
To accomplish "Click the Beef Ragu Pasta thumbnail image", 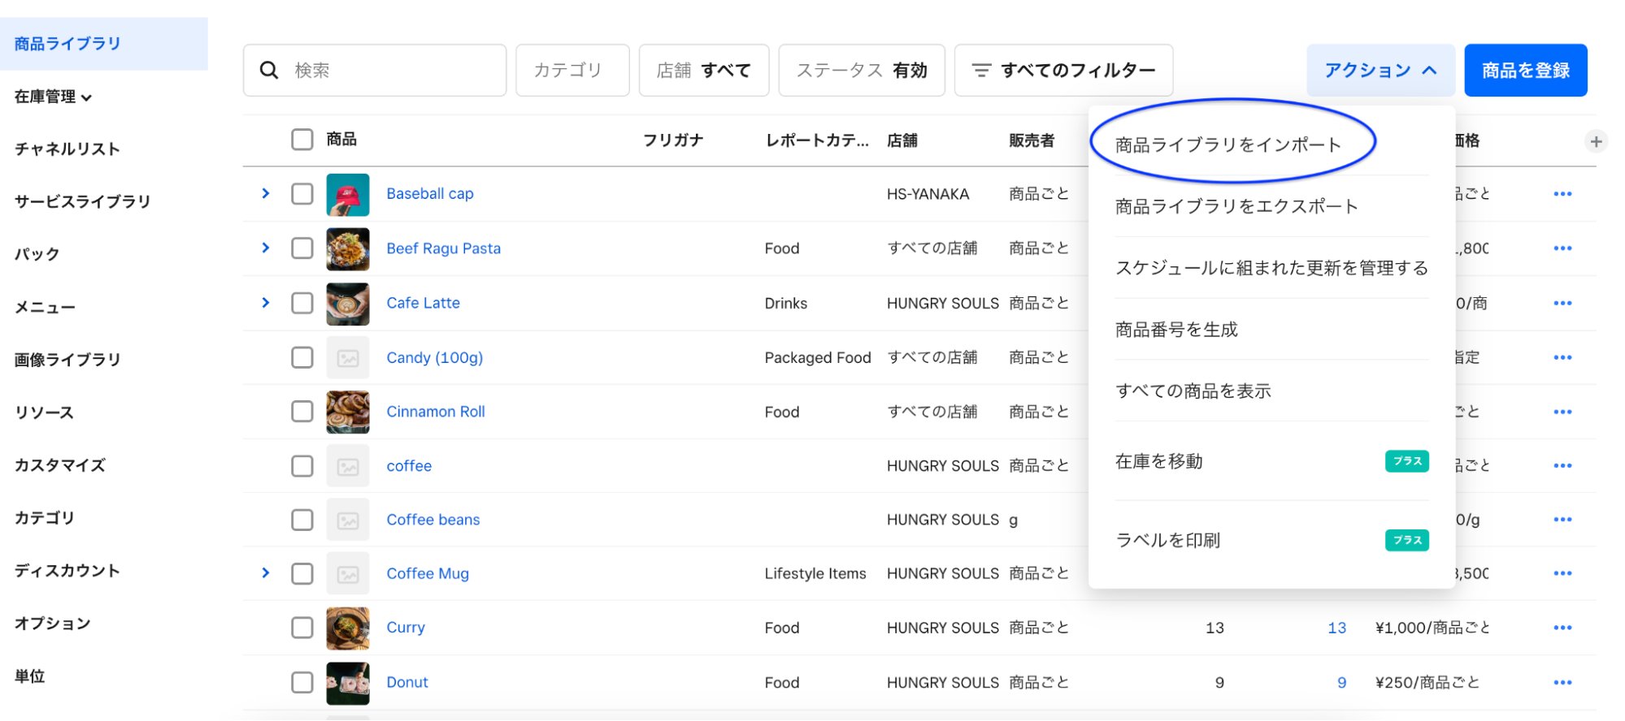I will pyautogui.click(x=348, y=248).
